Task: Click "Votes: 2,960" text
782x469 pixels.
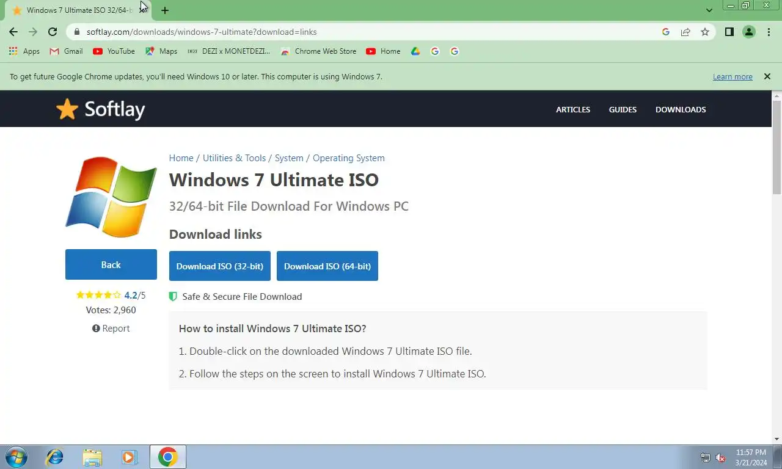Action: click(x=111, y=310)
